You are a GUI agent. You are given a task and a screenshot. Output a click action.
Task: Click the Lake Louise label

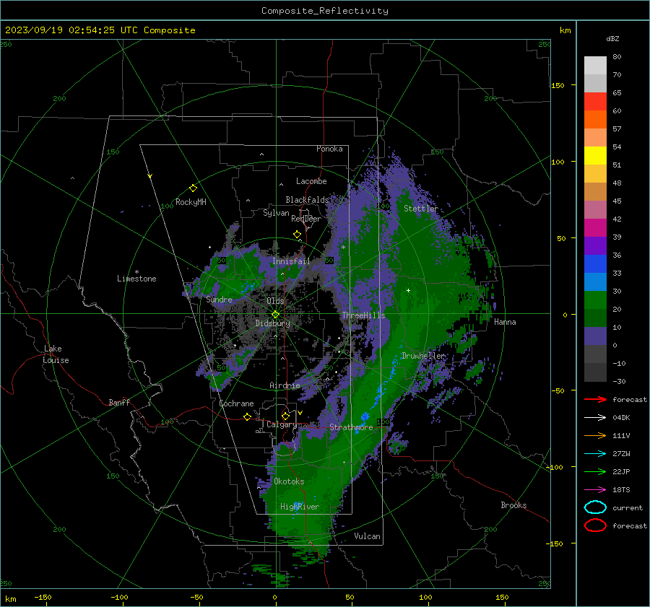click(x=56, y=354)
